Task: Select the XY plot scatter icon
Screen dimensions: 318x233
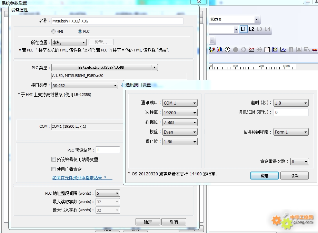Action: pos(283,49)
